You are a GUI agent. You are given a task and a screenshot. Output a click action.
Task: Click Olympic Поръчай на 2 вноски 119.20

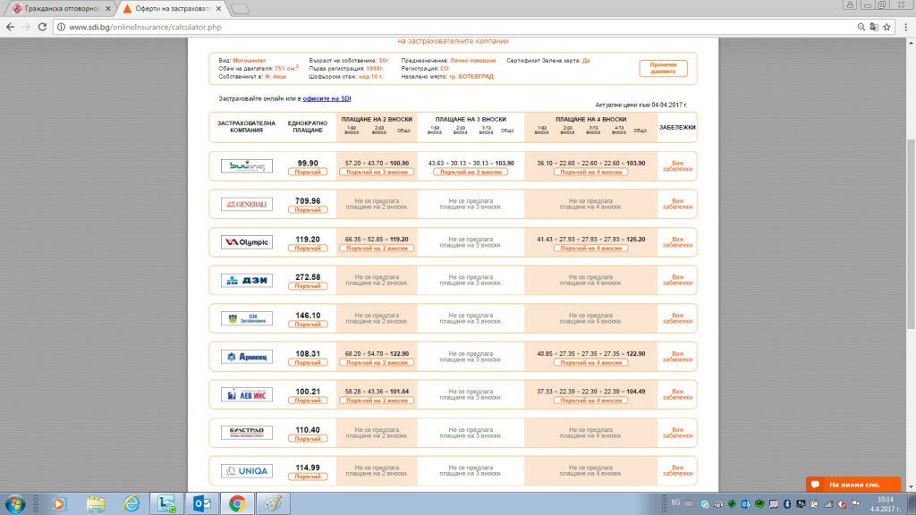377,249
